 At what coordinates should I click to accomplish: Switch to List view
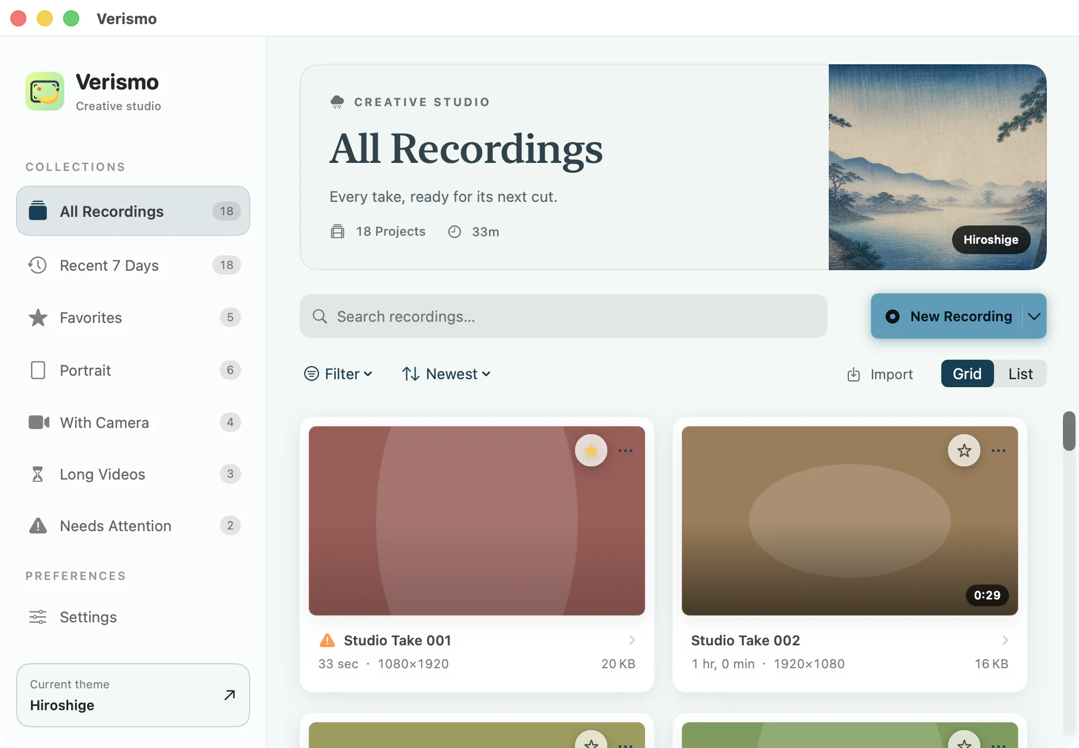(x=1020, y=373)
